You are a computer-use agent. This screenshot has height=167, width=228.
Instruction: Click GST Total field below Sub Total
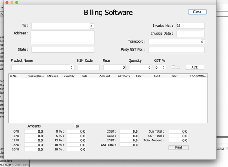pos(179,136)
